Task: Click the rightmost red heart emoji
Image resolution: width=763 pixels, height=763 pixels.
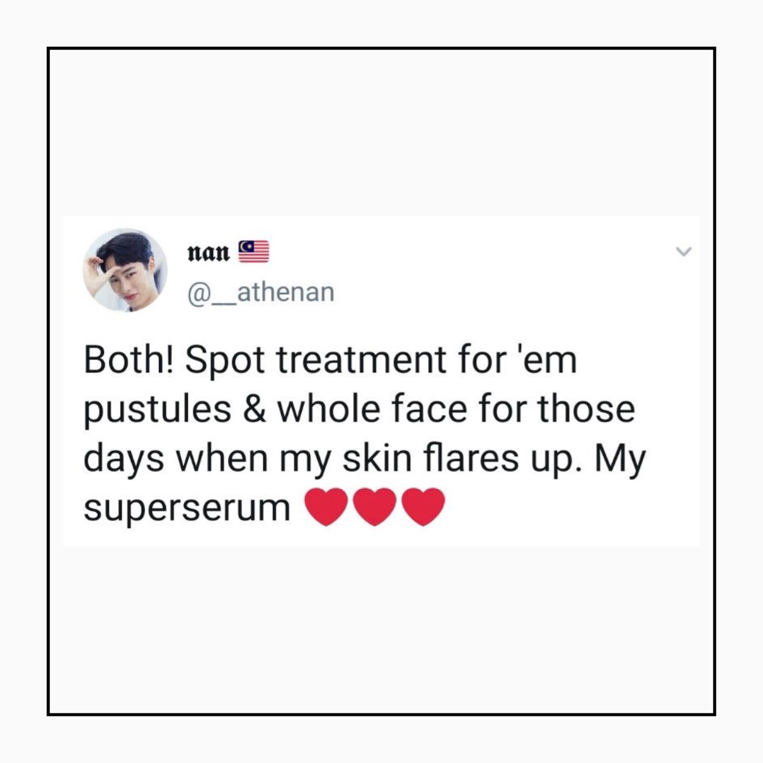Action: pos(423,506)
